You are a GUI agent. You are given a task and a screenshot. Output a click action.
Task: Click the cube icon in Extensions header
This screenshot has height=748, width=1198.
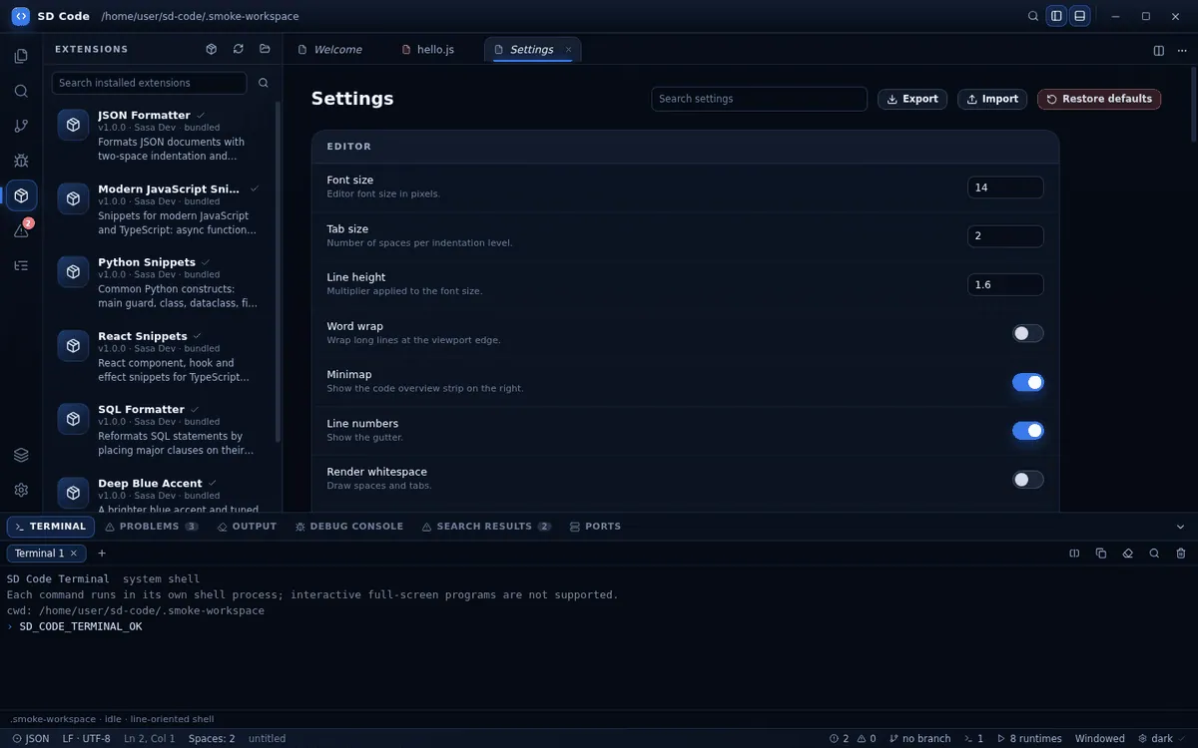pyautogui.click(x=212, y=49)
